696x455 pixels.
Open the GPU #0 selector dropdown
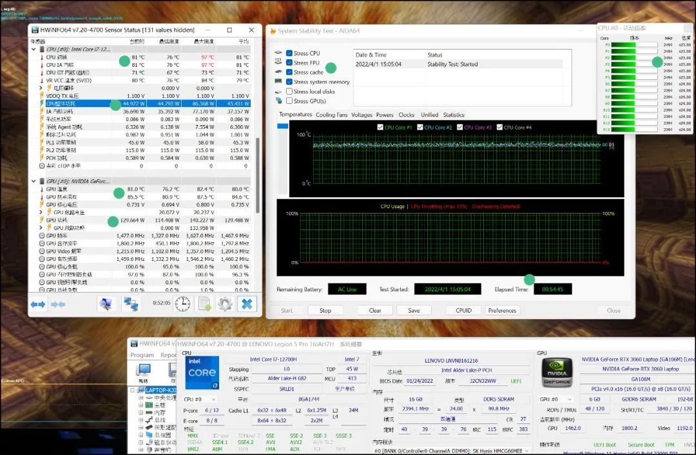[556, 399]
